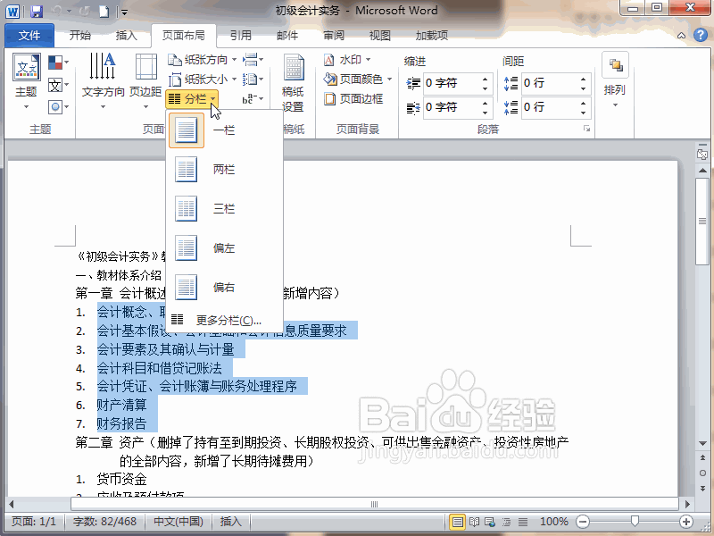The width and height of the screenshot is (714, 536).
Task: Switch to the 开始 Home tab
Action: pos(80,35)
